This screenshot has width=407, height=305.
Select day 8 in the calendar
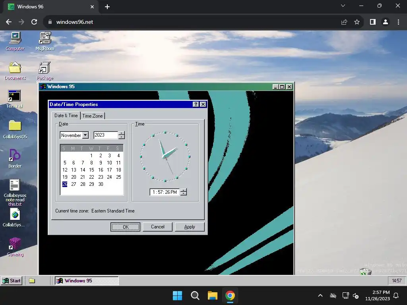click(x=91, y=162)
